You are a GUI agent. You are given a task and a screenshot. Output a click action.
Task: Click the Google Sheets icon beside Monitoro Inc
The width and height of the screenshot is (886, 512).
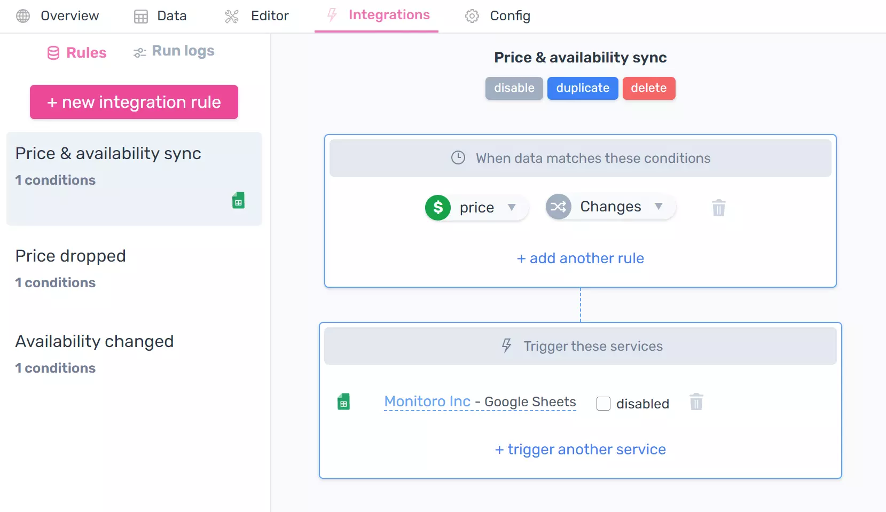(x=344, y=401)
